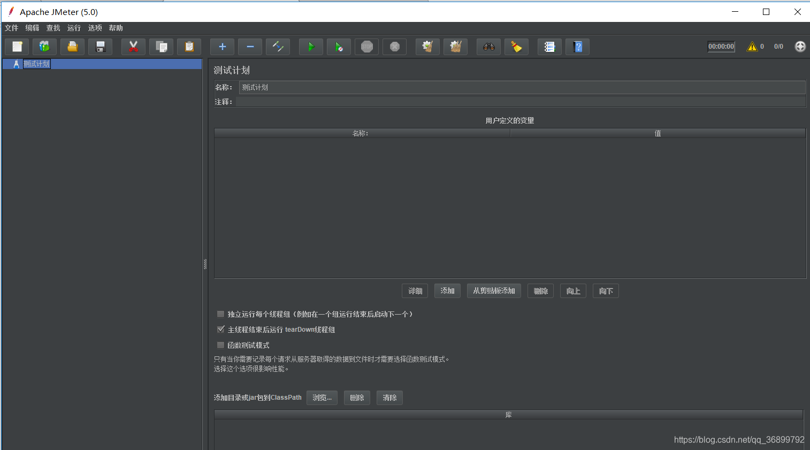Click the thread count 0/0 indicator
This screenshot has width=810, height=450.
[x=778, y=47]
